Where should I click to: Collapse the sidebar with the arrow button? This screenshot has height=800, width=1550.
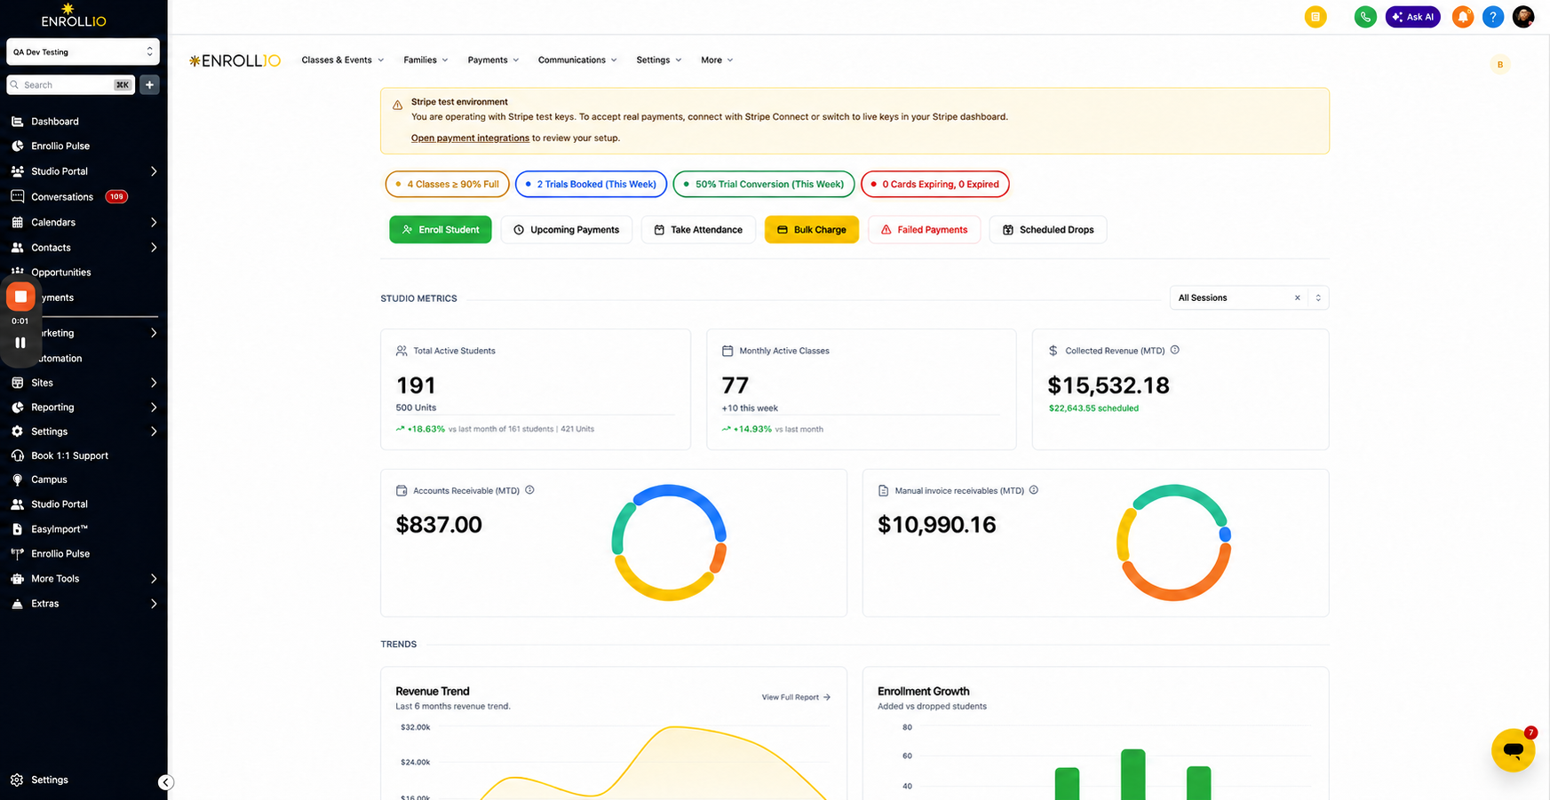(x=166, y=782)
